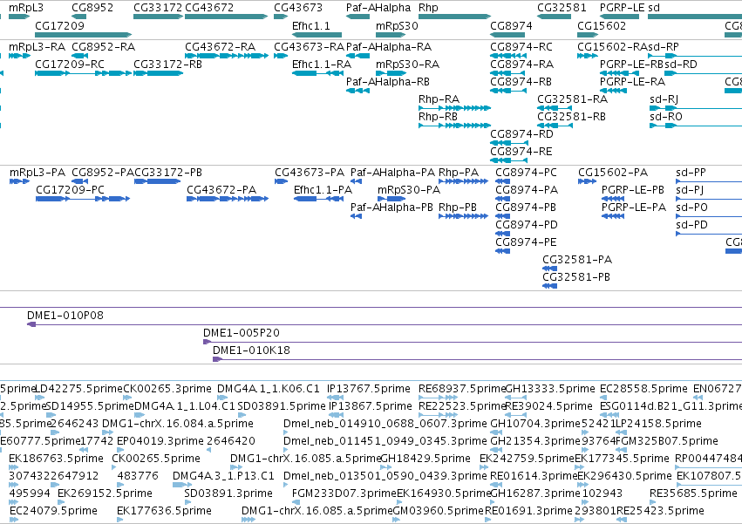The width and height of the screenshot is (742, 524).
Task: Select transcript Rhp-RA
Action: 439,99
